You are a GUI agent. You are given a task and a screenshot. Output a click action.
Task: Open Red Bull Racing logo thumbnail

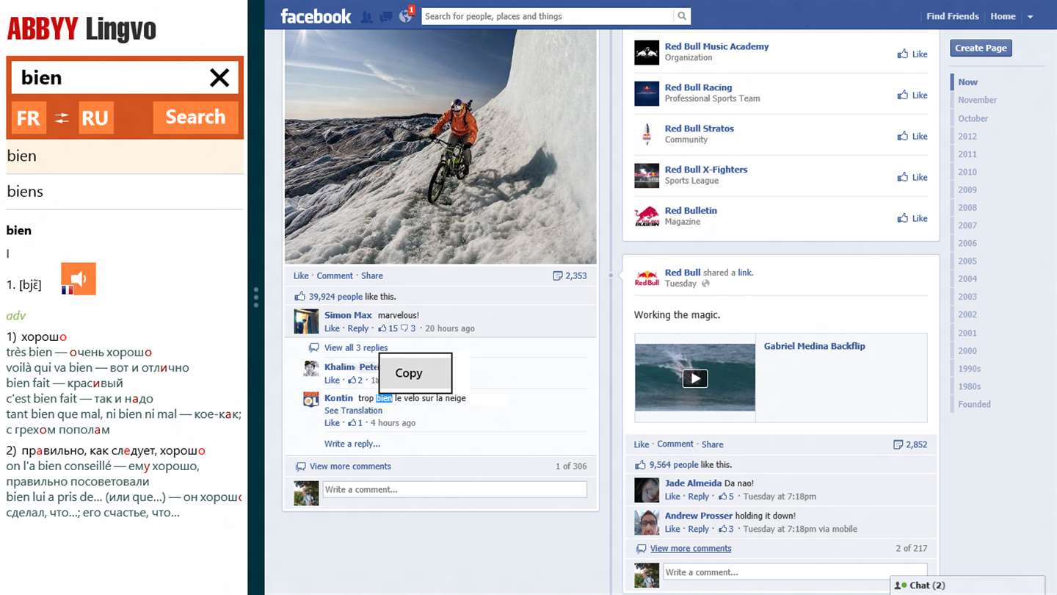[647, 93]
